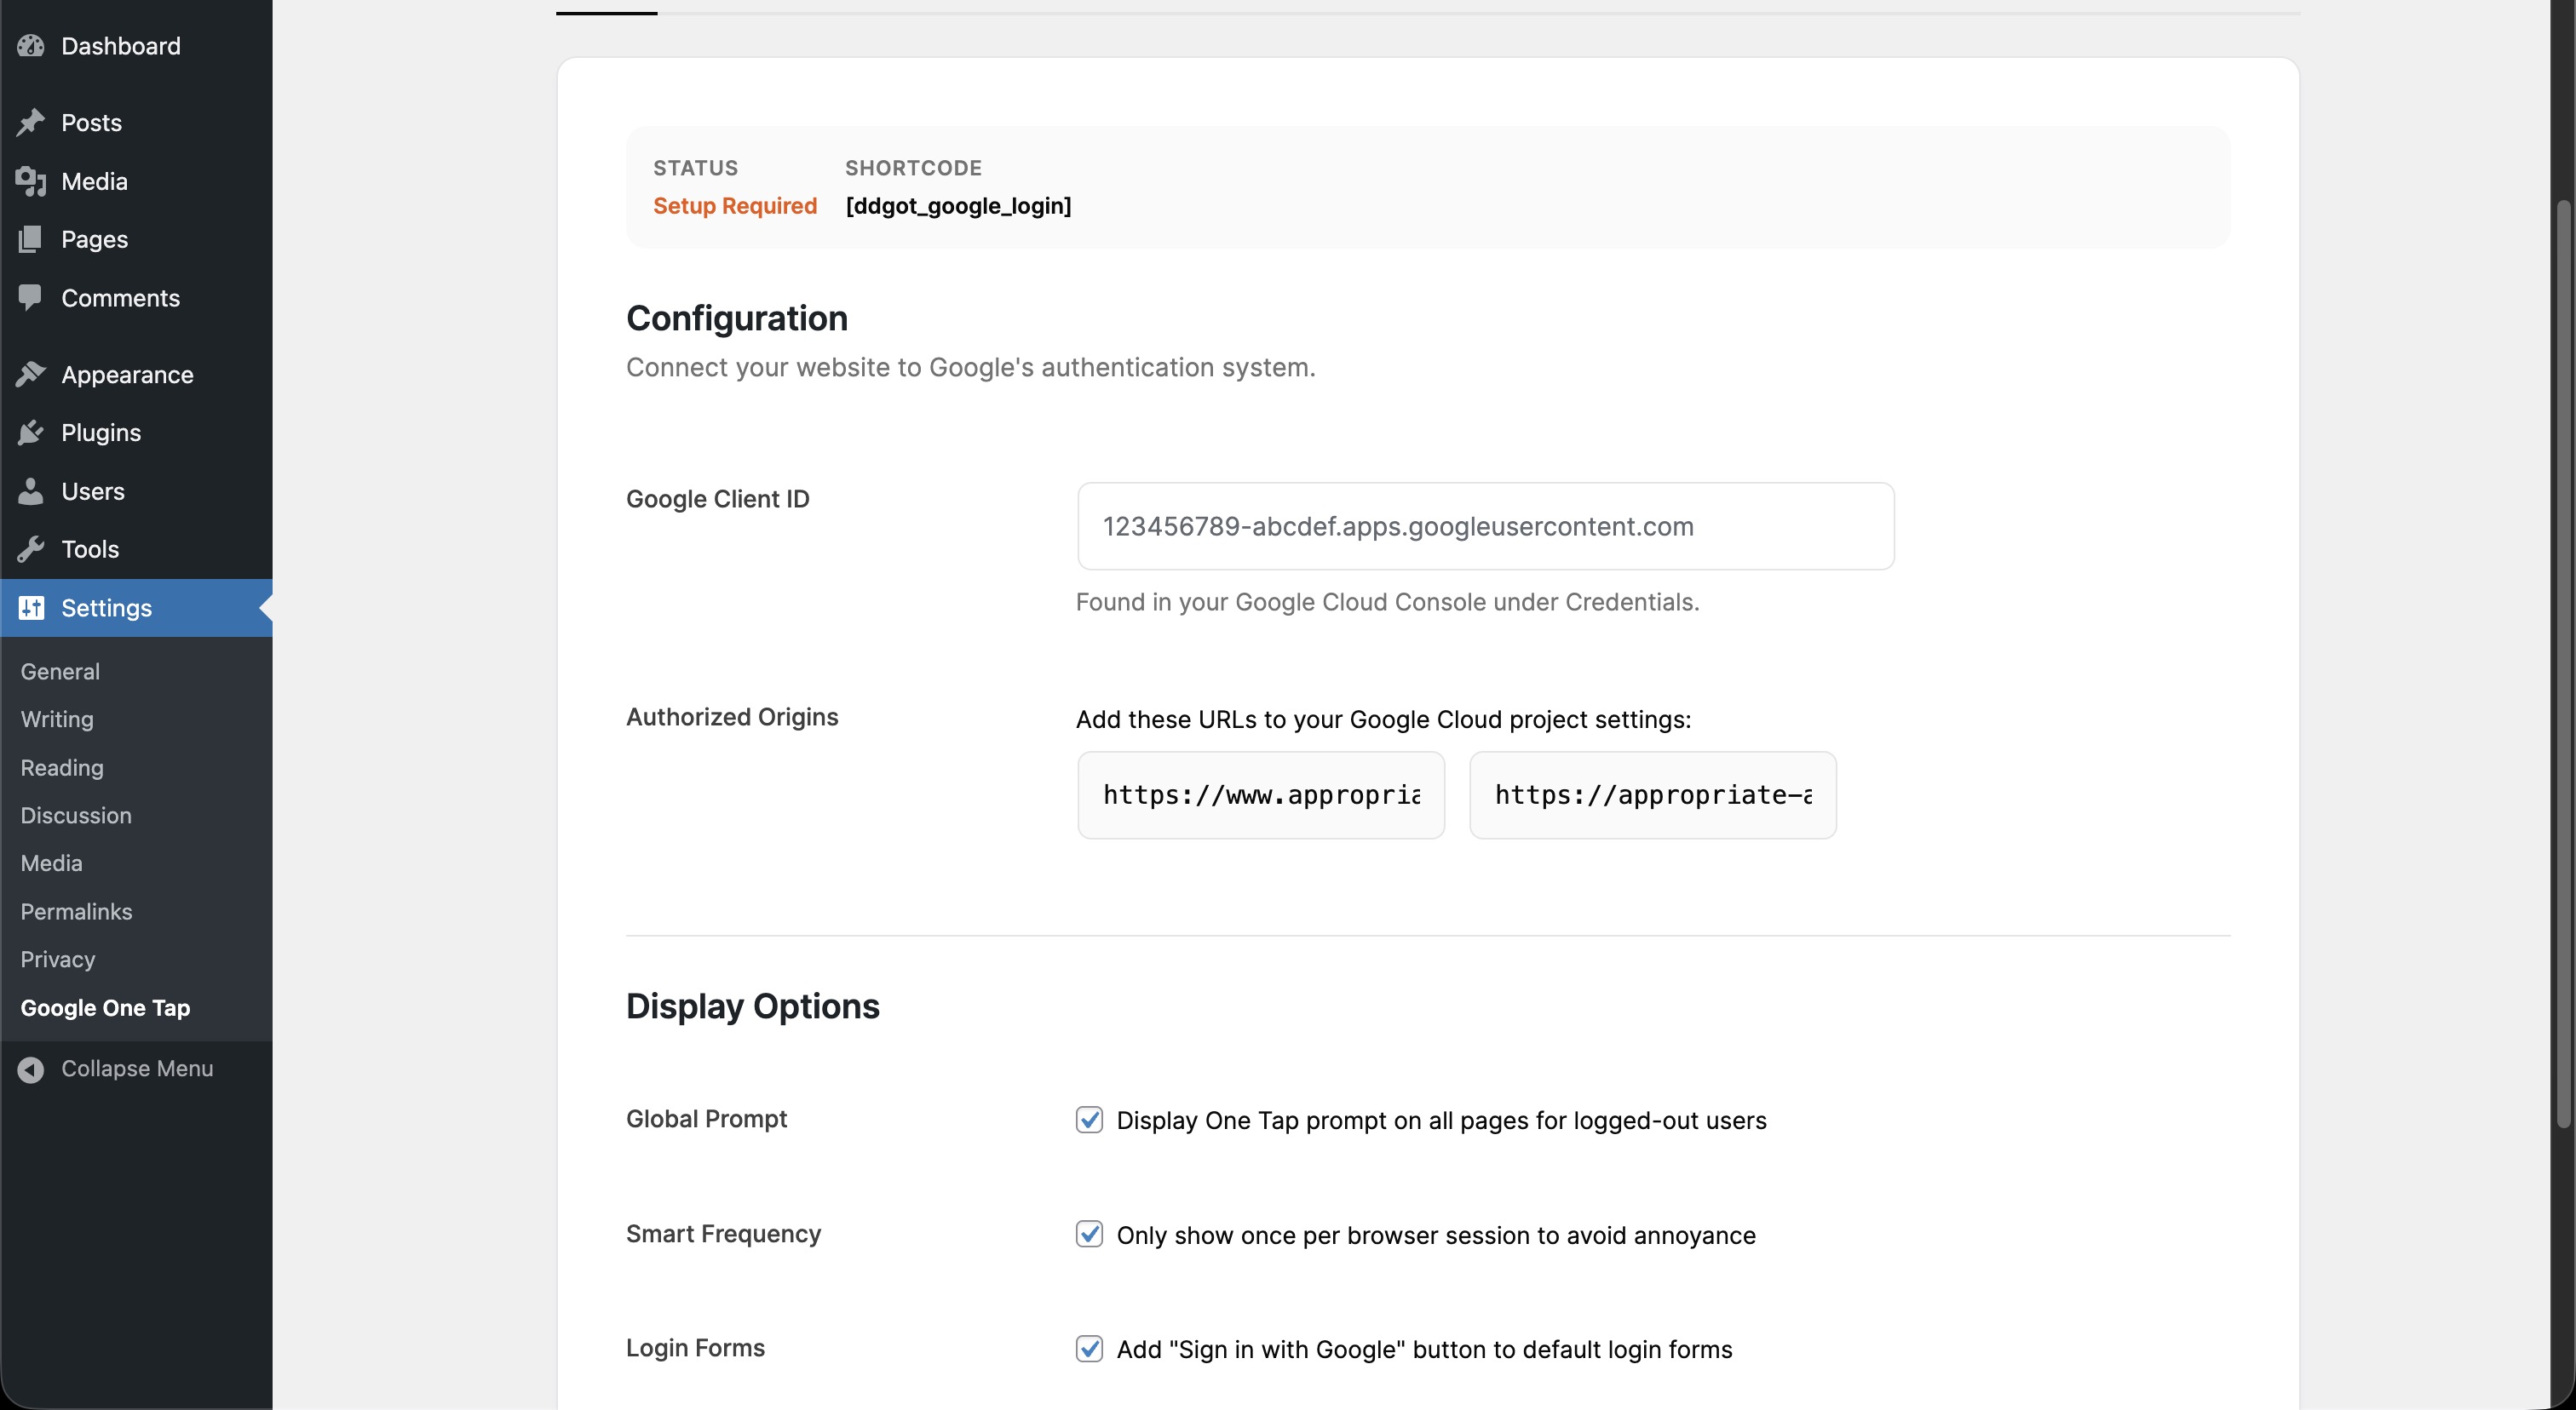
Task: Go to General settings submenu item
Action: [x=60, y=672]
